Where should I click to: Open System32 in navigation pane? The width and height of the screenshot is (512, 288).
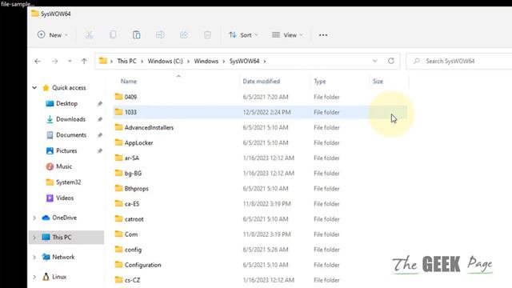pyautogui.click(x=68, y=182)
